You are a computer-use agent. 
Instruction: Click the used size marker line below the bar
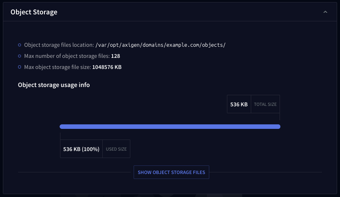(x=60, y=135)
